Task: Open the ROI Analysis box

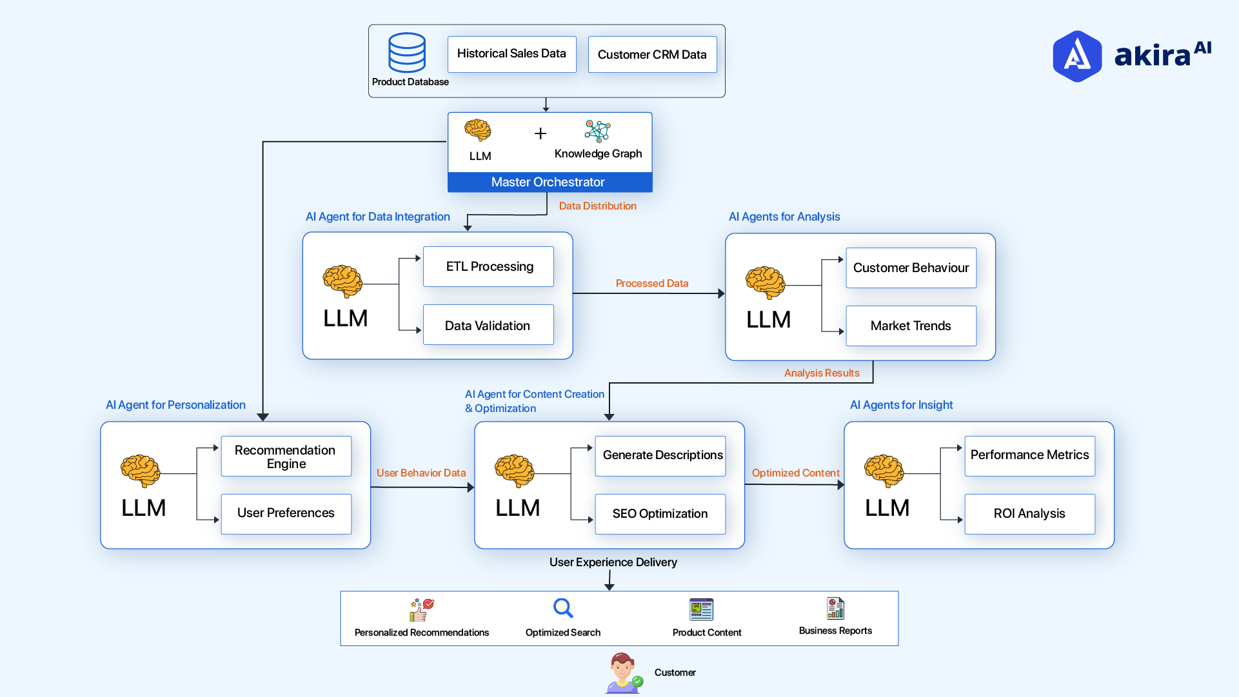Action: 1029,514
